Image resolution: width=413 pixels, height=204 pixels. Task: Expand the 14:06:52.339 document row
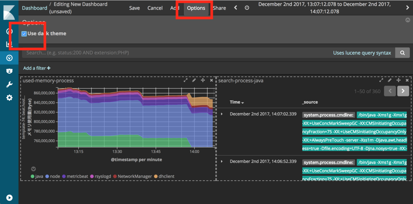(222, 161)
